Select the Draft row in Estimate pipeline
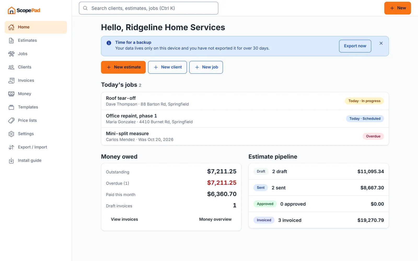This screenshot has height=261, width=418. coord(319,171)
